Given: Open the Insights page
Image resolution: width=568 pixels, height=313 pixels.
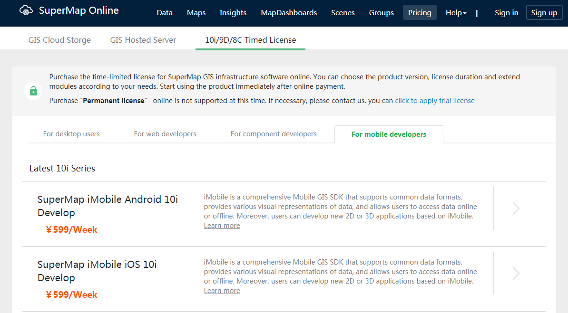Looking at the screenshot, I should tap(233, 13).
